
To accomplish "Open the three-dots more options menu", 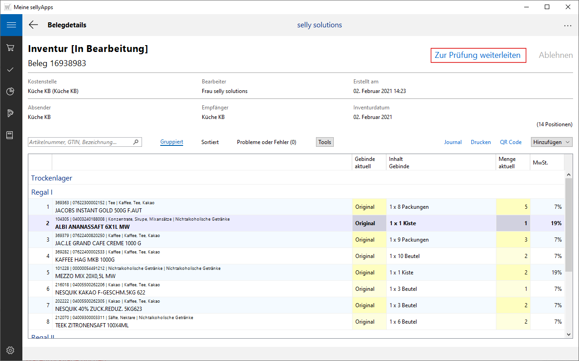I will (568, 26).
